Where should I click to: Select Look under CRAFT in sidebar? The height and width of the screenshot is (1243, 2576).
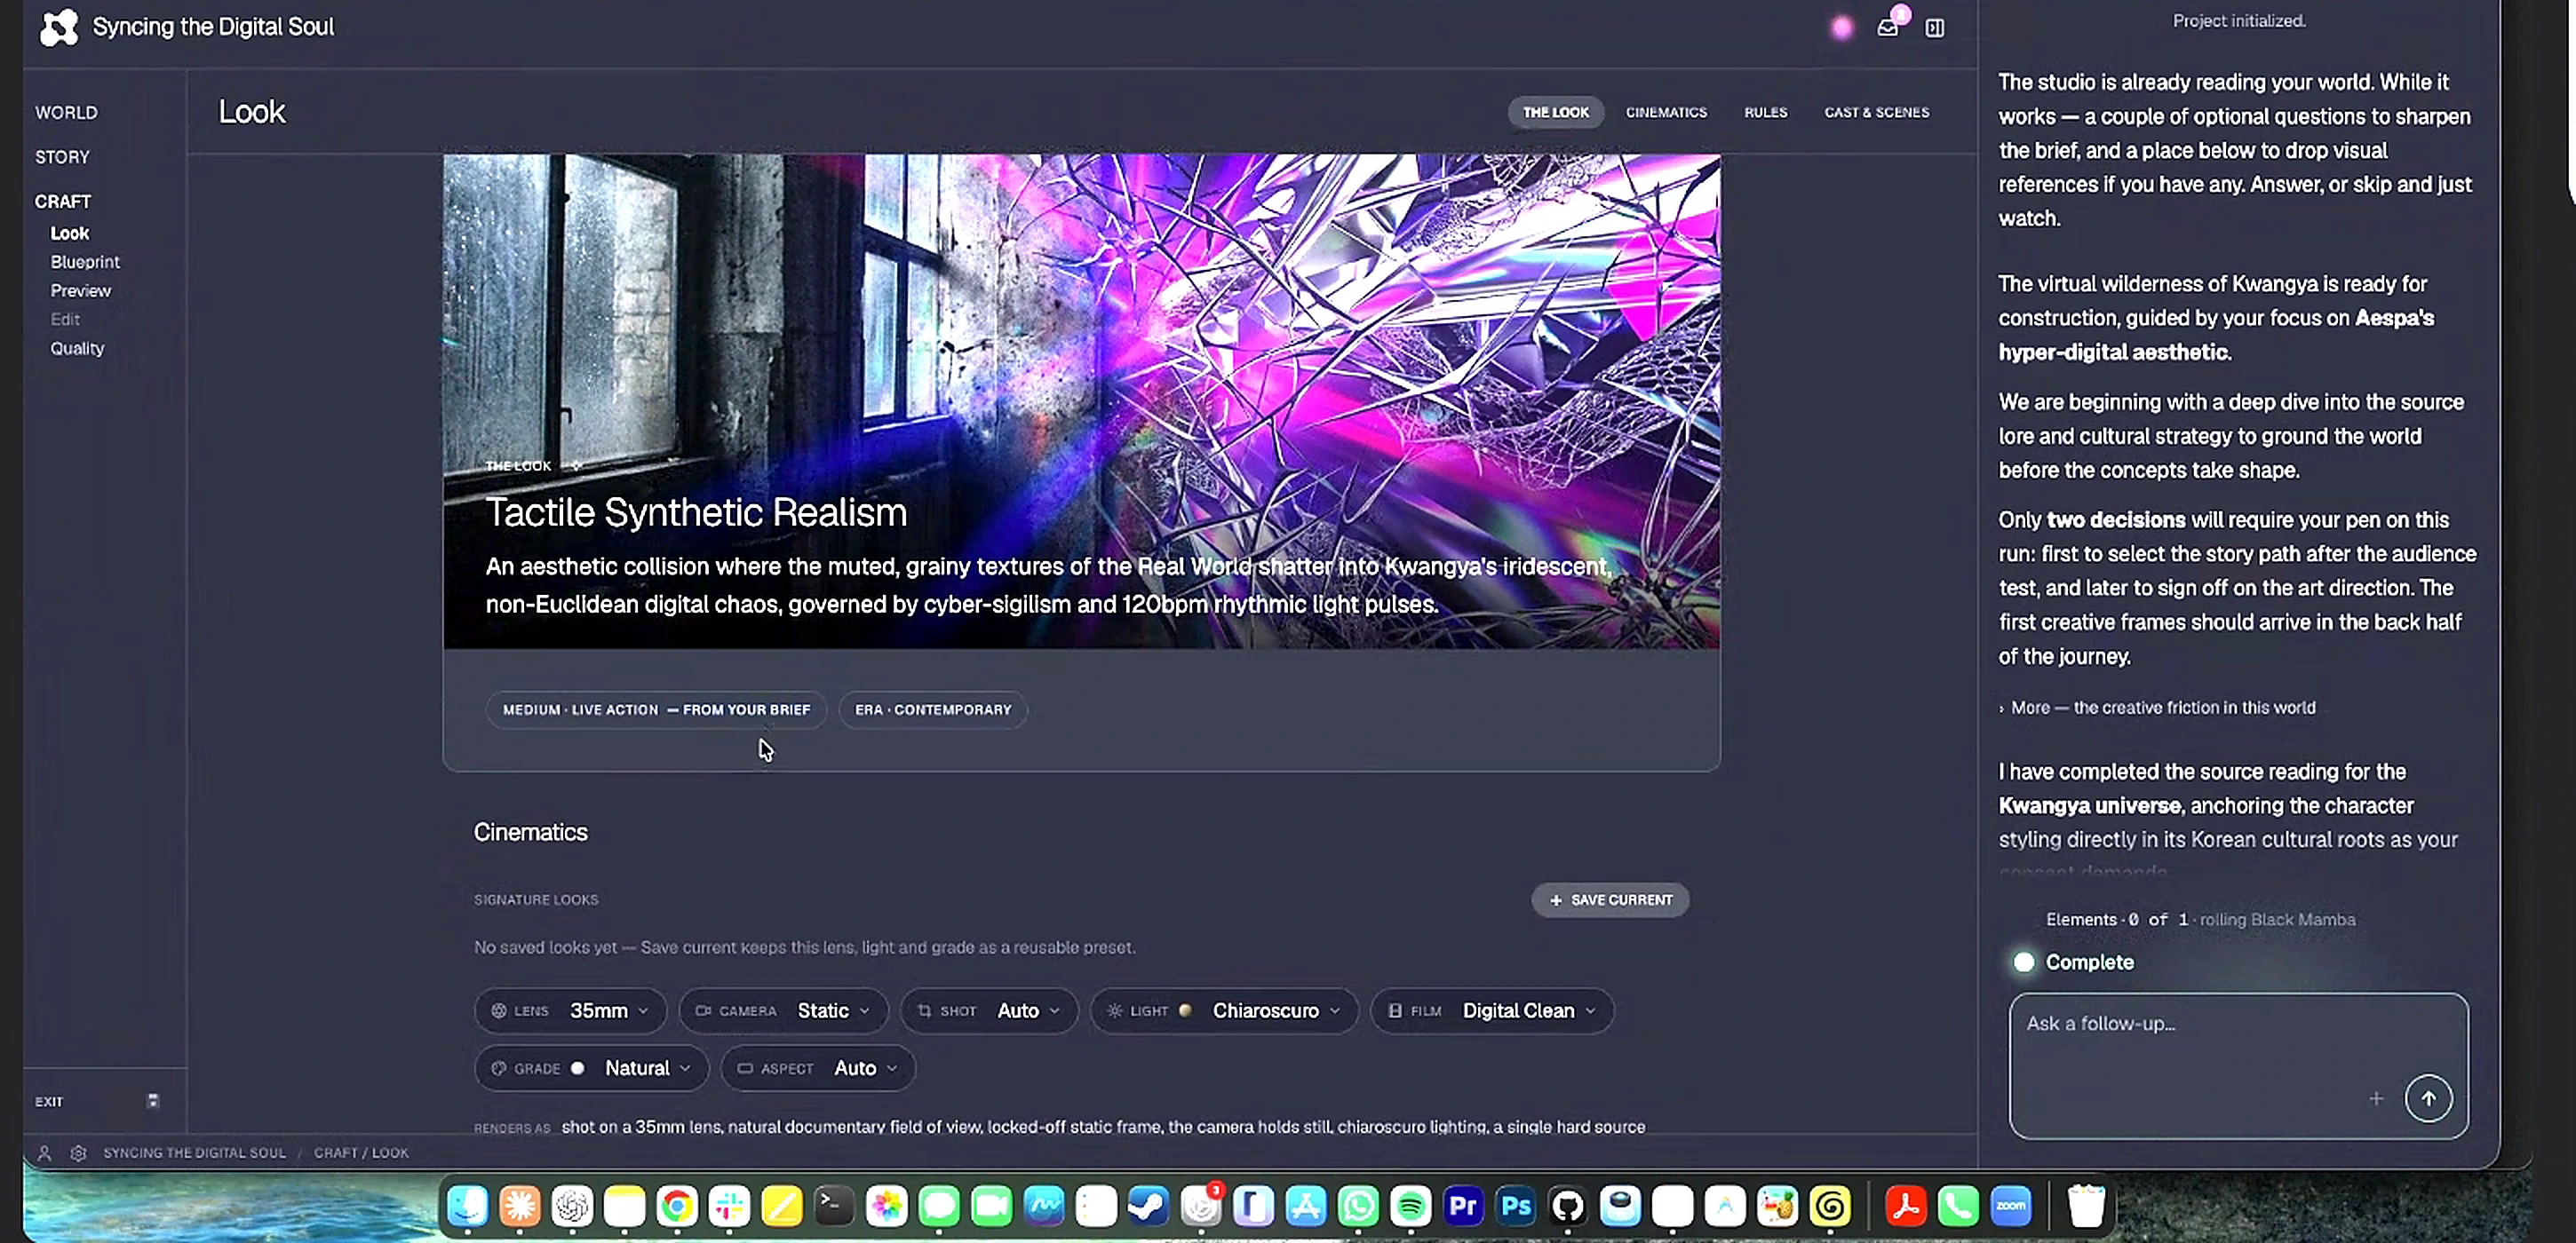coord(70,233)
